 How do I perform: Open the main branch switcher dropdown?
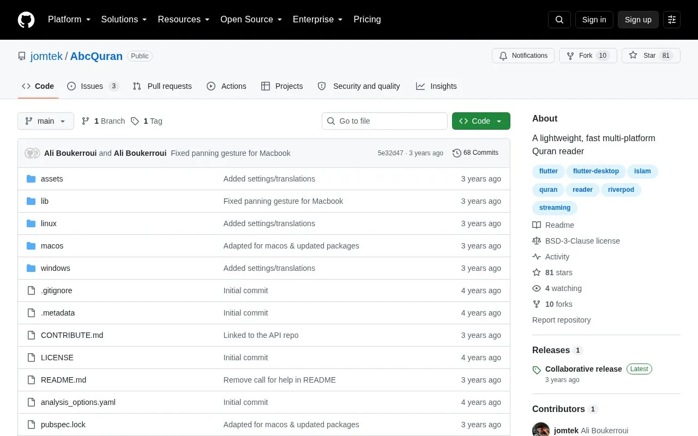point(46,121)
